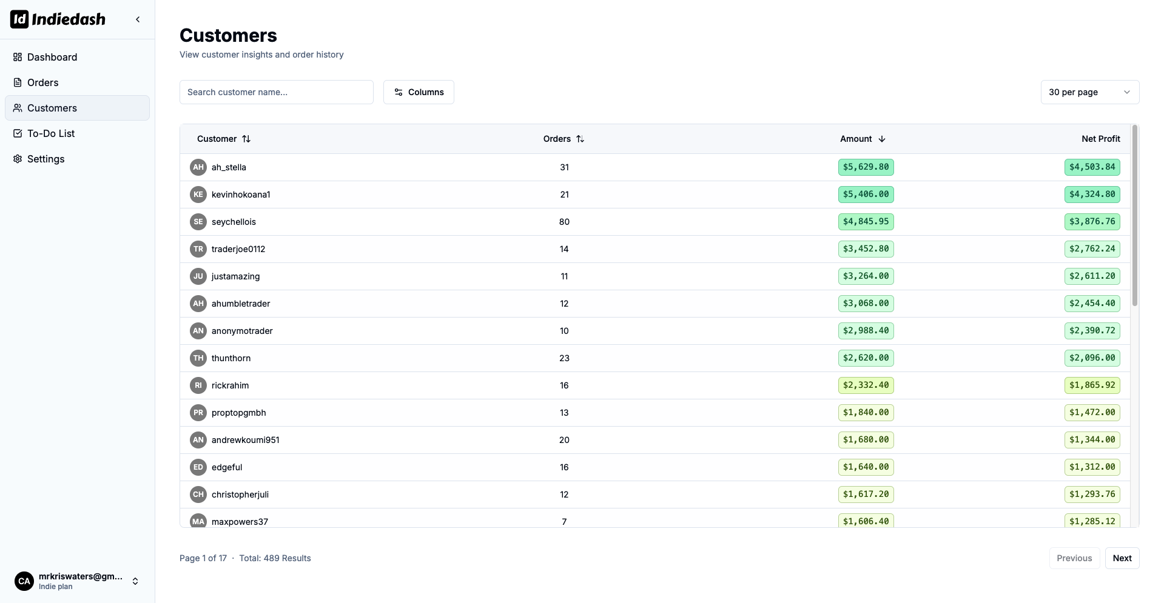Click maxpowers37 customer name
This screenshot has height=603, width=1164.
coord(240,522)
